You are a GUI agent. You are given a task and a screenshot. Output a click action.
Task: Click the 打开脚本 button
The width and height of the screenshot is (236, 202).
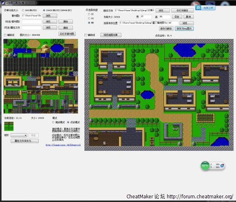click(x=182, y=11)
